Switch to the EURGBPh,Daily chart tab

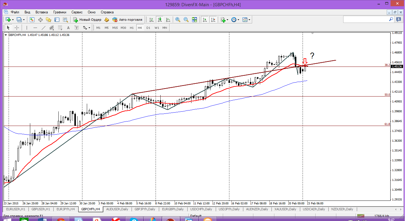click(x=173, y=209)
